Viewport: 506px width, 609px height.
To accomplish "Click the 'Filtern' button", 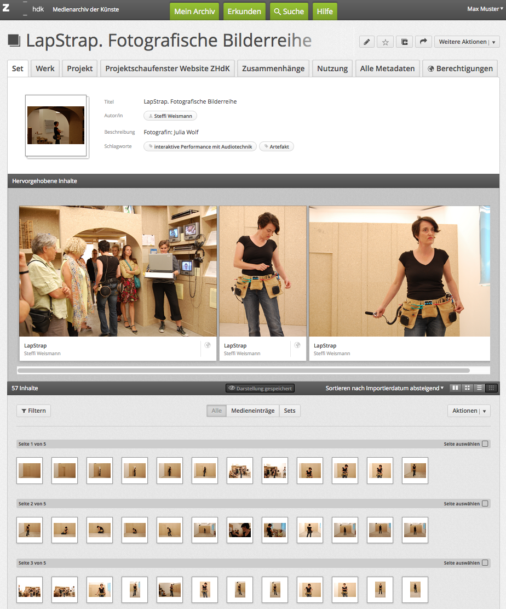I will (x=33, y=411).
